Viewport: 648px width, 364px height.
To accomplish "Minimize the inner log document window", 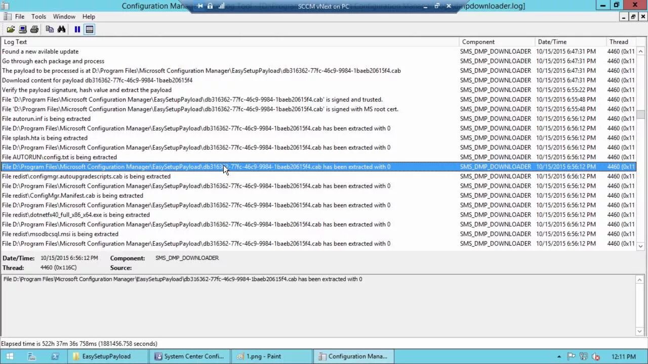I will (x=624, y=17).
